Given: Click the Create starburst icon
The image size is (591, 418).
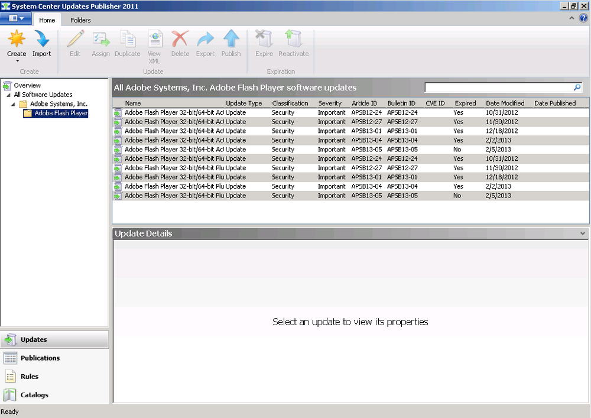Looking at the screenshot, I should click(17, 39).
